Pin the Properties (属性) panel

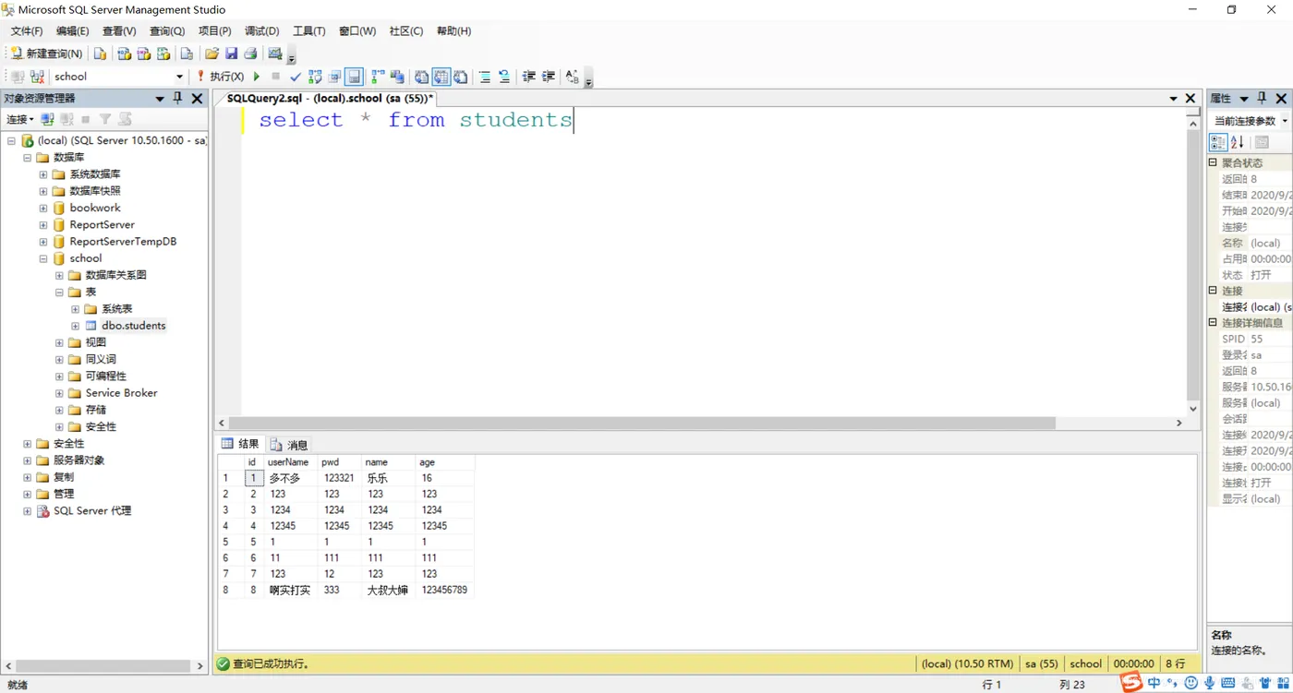click(x=1263, y=99)
